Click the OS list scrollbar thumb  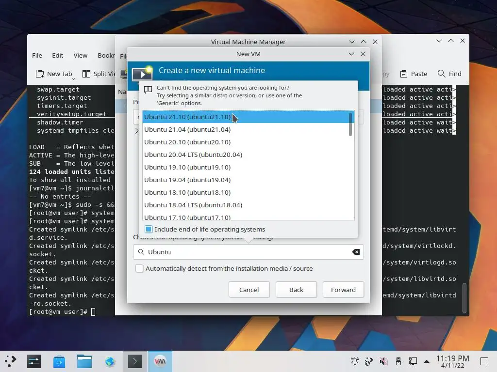click(350, 124)
